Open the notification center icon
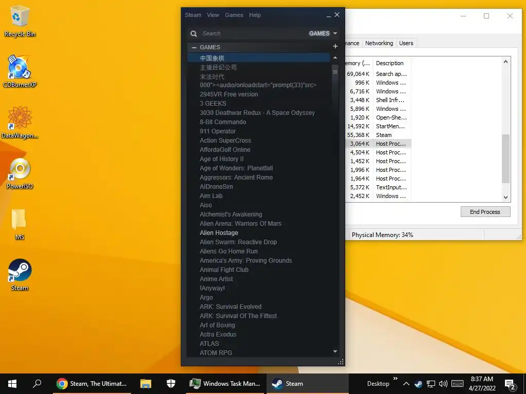This screenshot has width=526, height=394. pos(510,384)
